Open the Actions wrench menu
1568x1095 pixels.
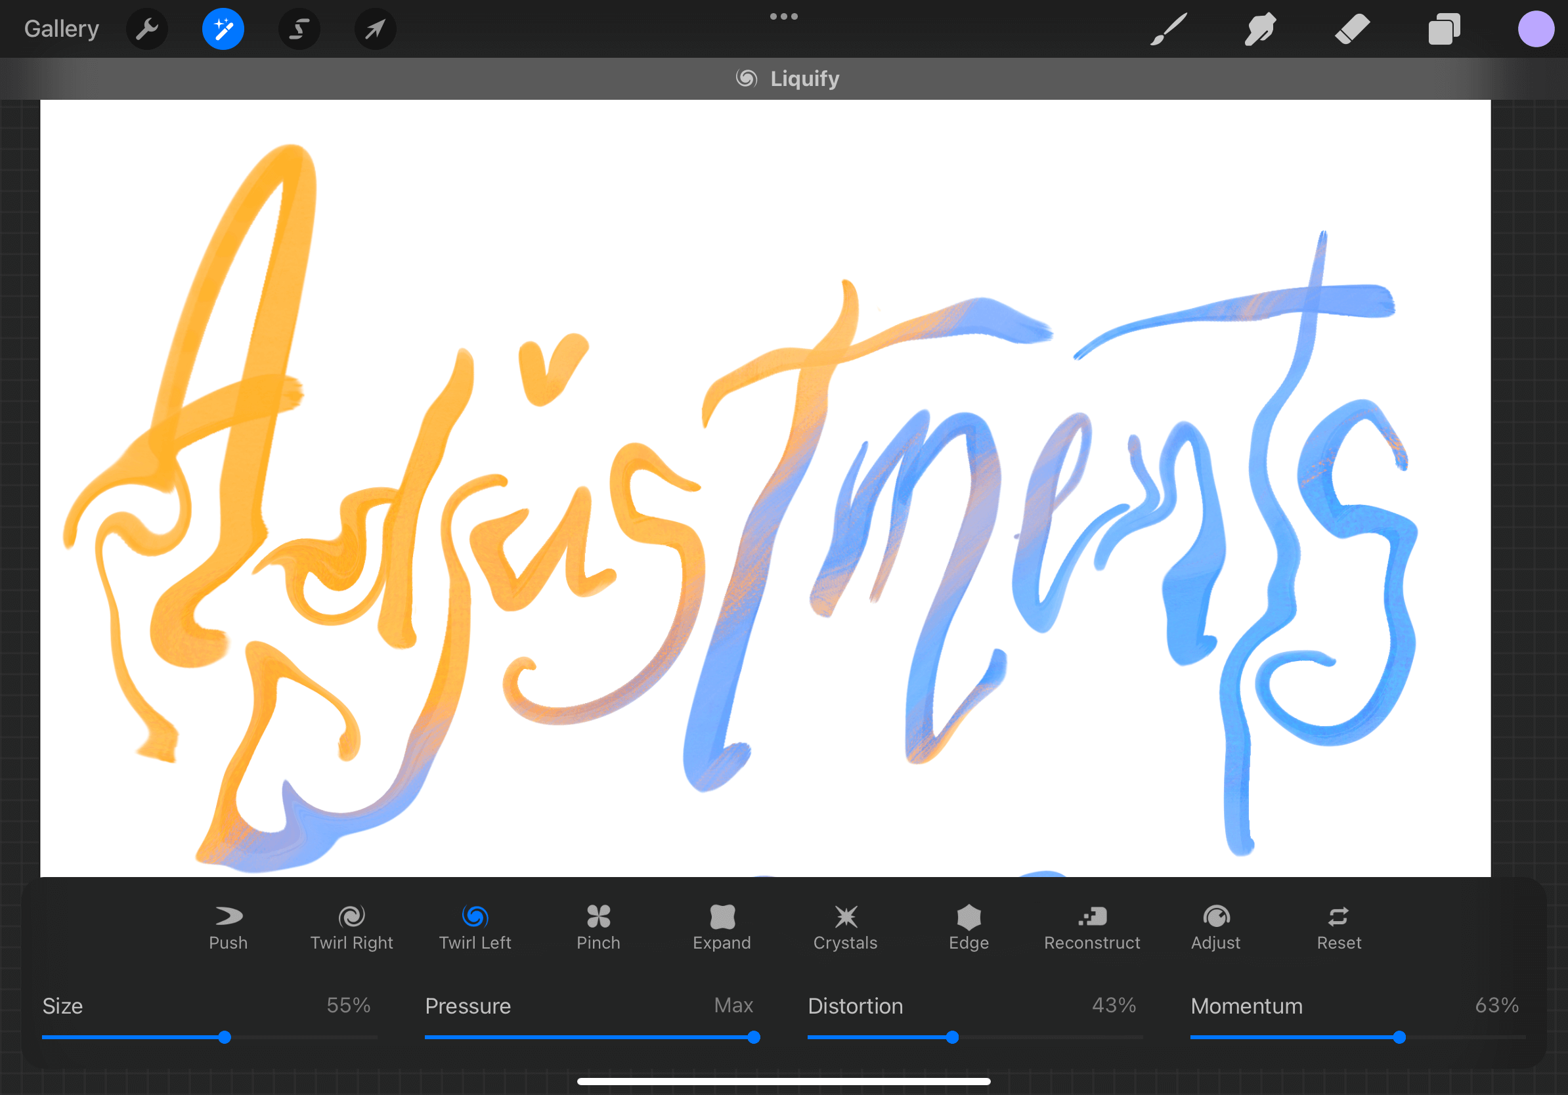click(147, 30)
